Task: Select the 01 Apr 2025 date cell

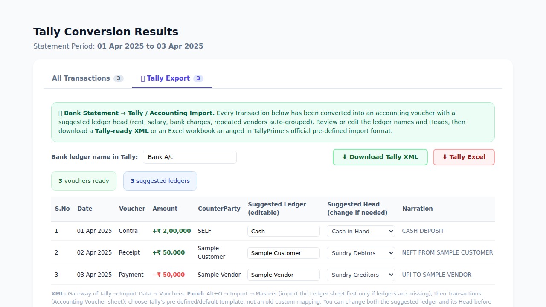Action: coord(94,231)
